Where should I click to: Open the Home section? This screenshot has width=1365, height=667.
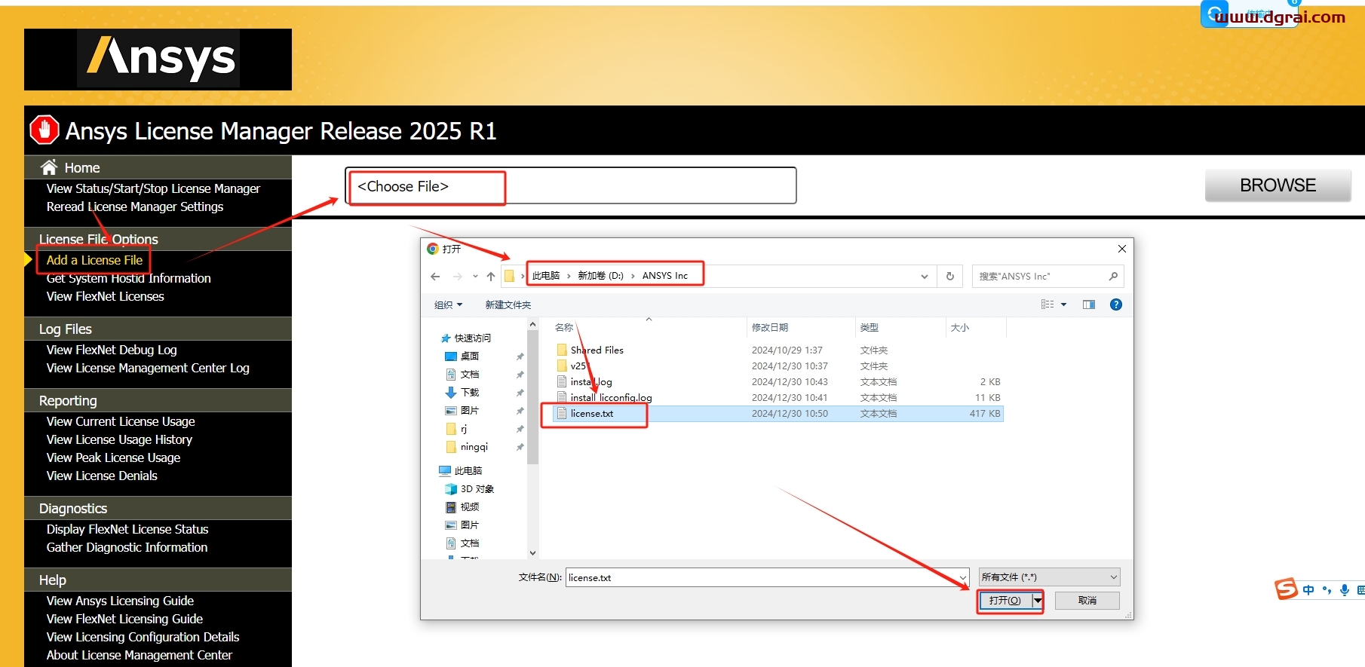pyautogui.click(x=81, y=167)
